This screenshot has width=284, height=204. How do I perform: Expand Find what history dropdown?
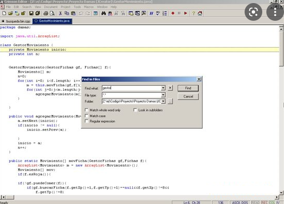point(163,88)
